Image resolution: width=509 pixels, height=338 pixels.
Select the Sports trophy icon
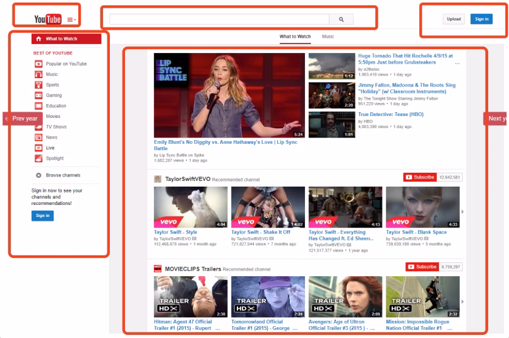(x=39, y=85)
